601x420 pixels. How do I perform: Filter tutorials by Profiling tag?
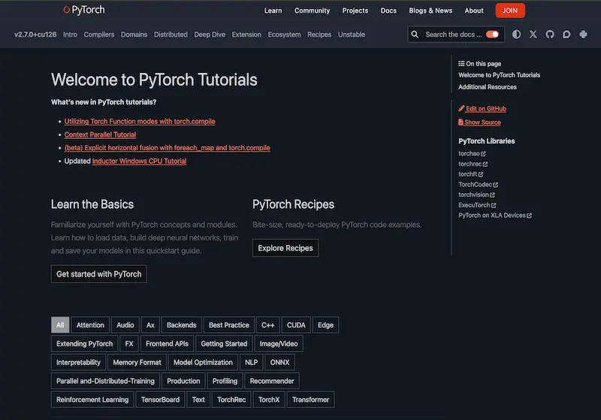pyautogui.click(x=225, y=381)
